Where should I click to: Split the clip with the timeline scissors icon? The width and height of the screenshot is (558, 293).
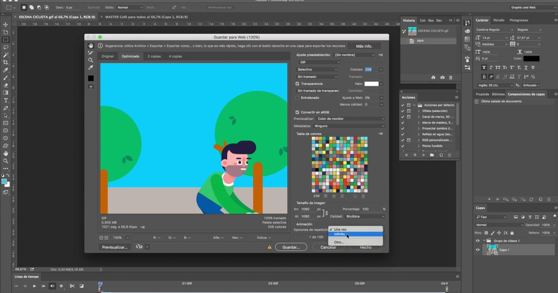pos(72,286)
